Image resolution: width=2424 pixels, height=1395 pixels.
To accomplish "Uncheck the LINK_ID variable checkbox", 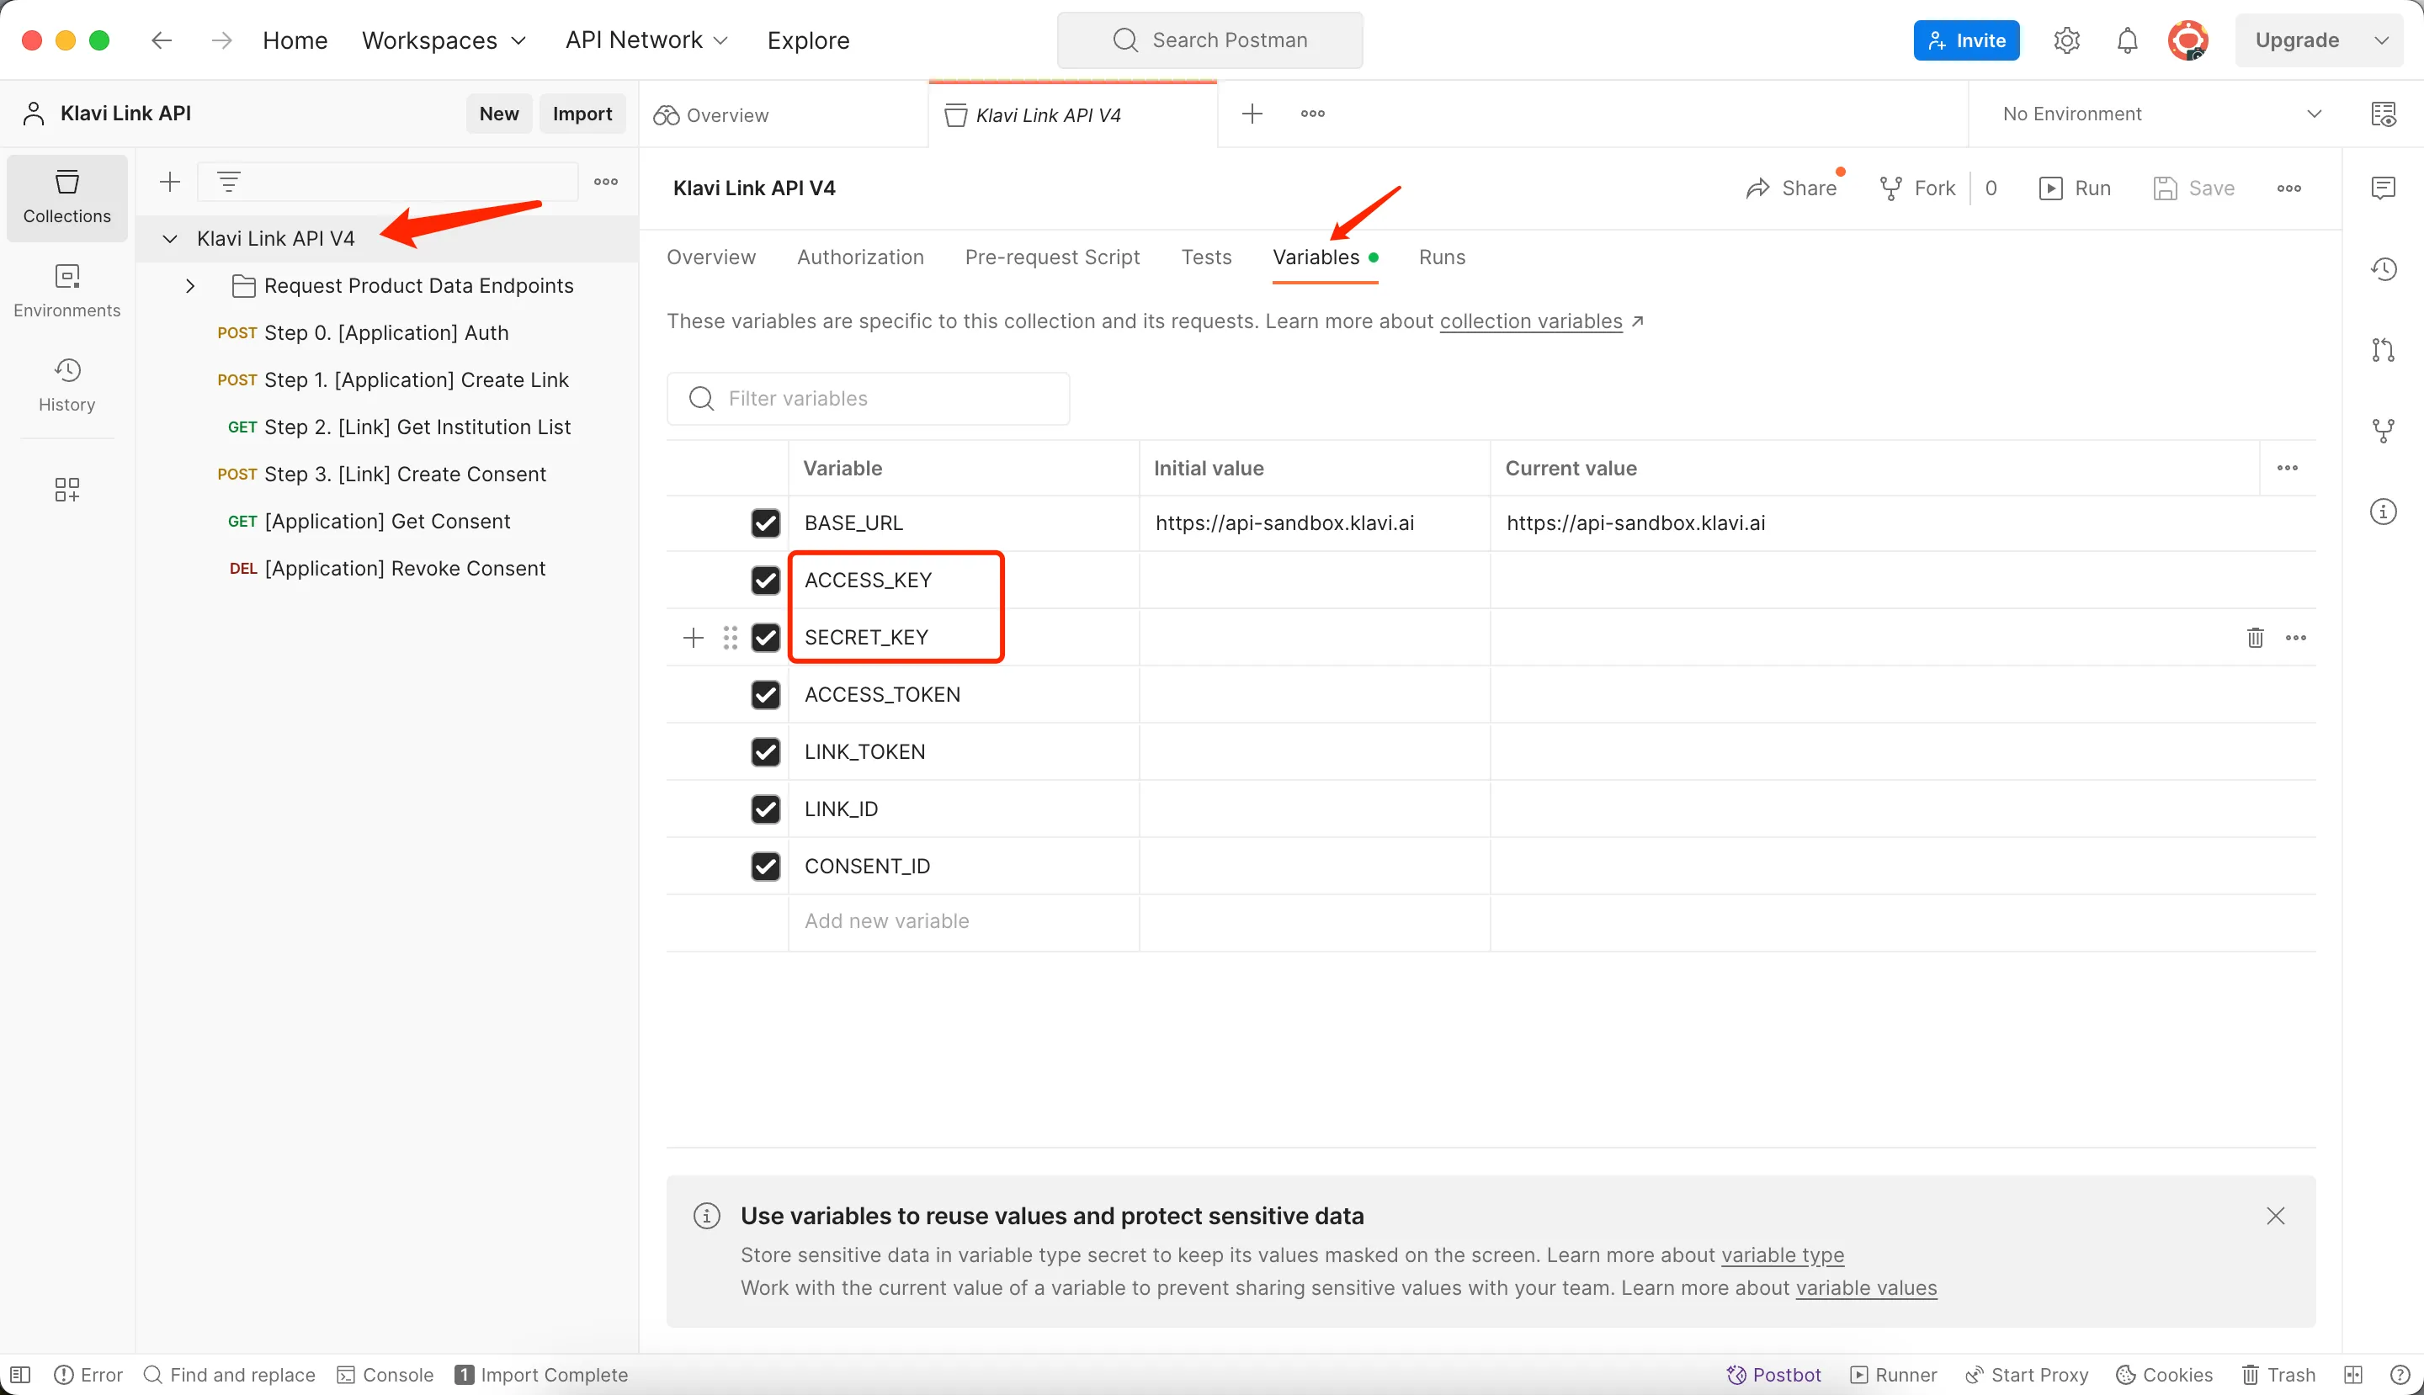I will pos(765,809).
